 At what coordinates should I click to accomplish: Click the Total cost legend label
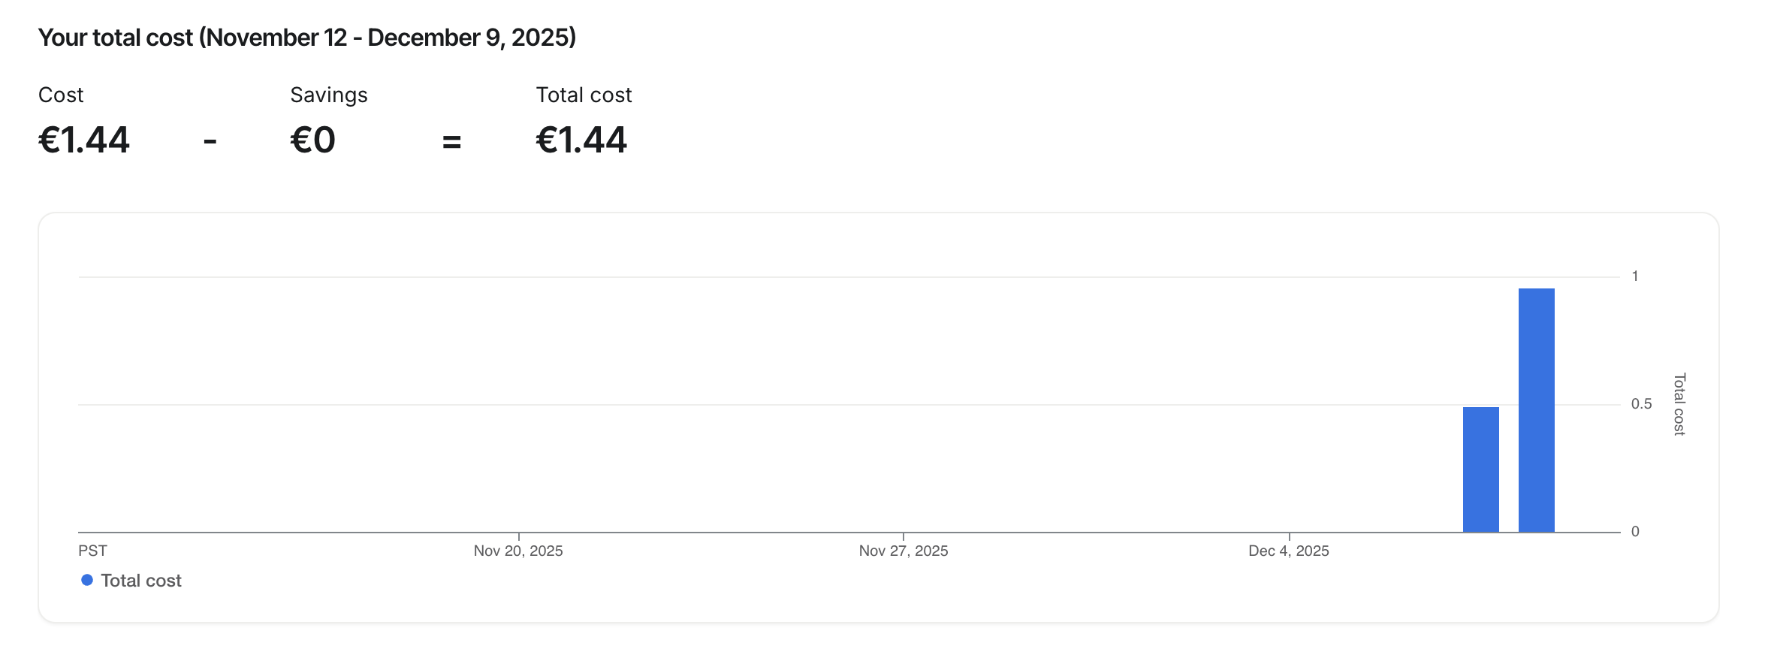[x=141, y=581]
